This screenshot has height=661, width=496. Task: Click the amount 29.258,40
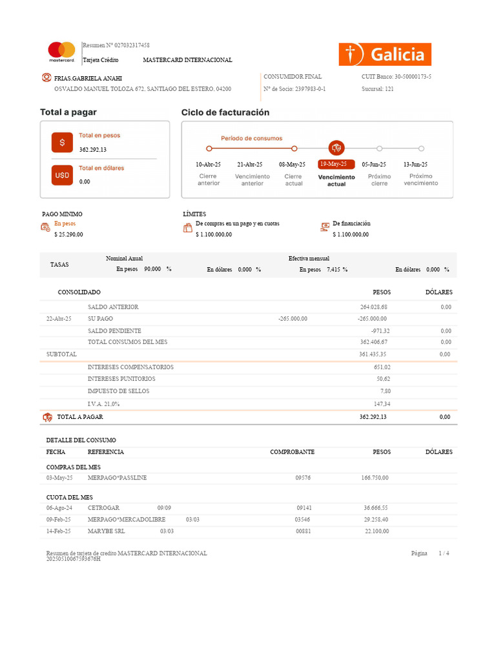click(x=377, y=520)
